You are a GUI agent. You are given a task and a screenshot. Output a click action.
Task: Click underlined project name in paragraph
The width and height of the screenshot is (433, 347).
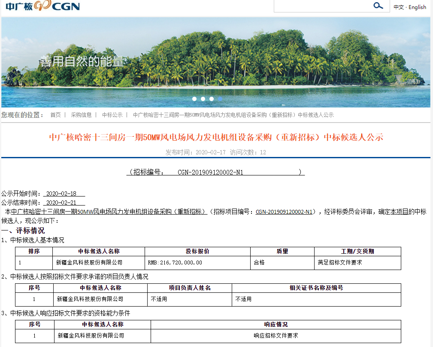click(x=109, y=212)
